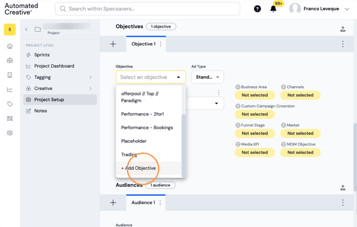Screen dimensions: 357x227
Task: Open Project Setup page
Action: point(60,99)
